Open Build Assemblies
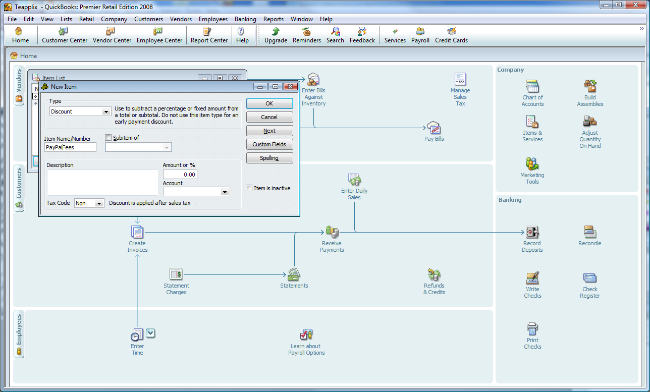 point(590,93)
